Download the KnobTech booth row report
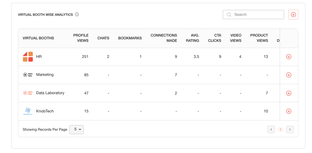The width and height of the screenshot is (312, 153). (x=288, y=111)
